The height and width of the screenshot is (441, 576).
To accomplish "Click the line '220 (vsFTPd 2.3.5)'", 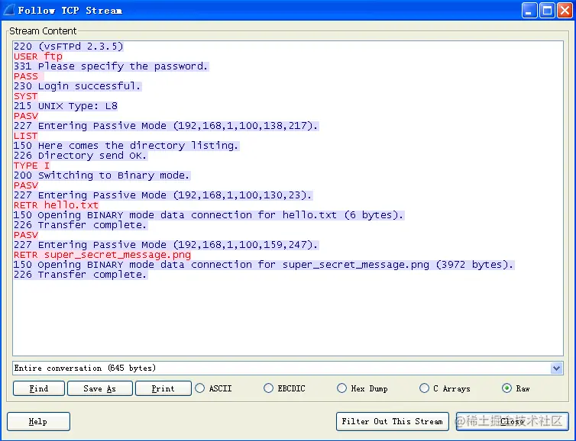I will pos(68,47).
